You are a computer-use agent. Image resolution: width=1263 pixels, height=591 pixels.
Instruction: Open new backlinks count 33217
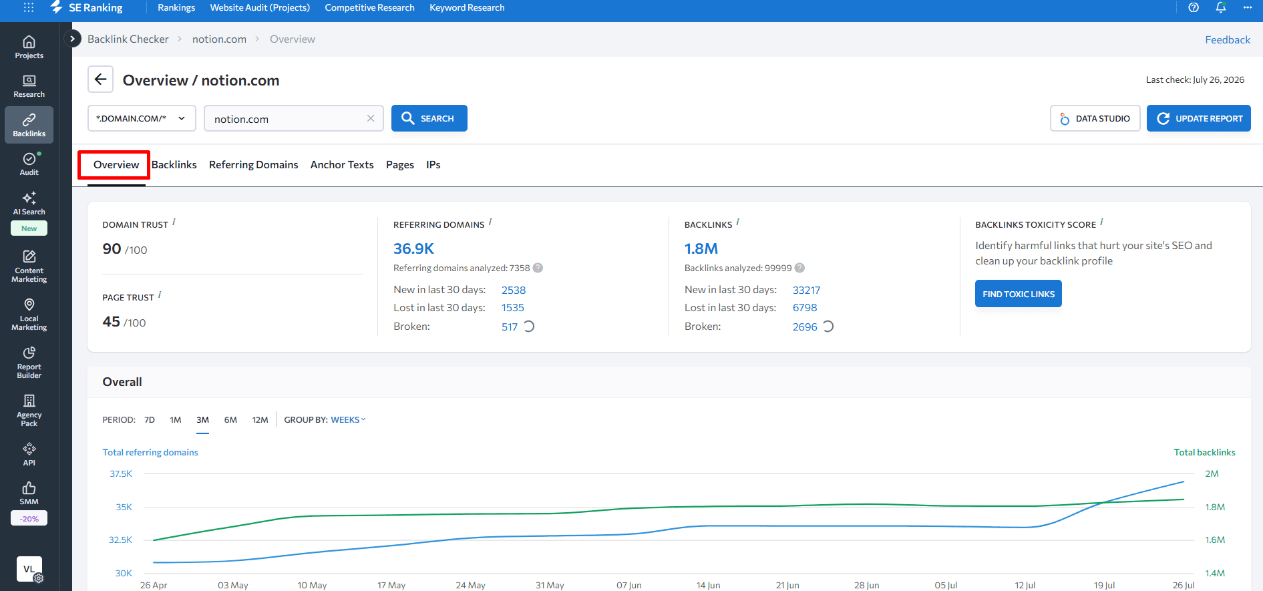806,290
